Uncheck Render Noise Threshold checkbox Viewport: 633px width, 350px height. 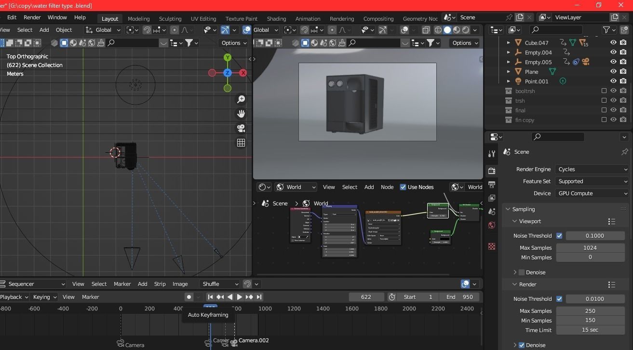tap(559, 299)
